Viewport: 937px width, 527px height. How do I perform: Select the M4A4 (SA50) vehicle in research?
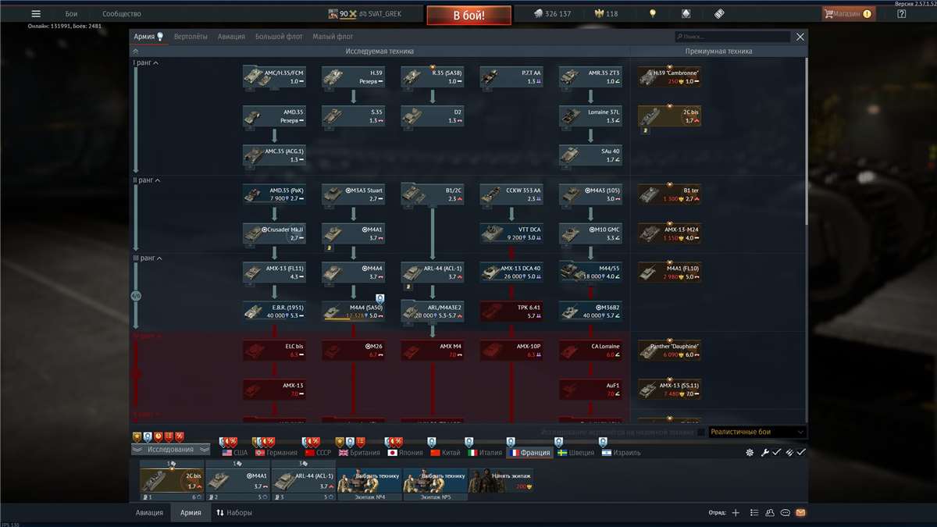353,312
